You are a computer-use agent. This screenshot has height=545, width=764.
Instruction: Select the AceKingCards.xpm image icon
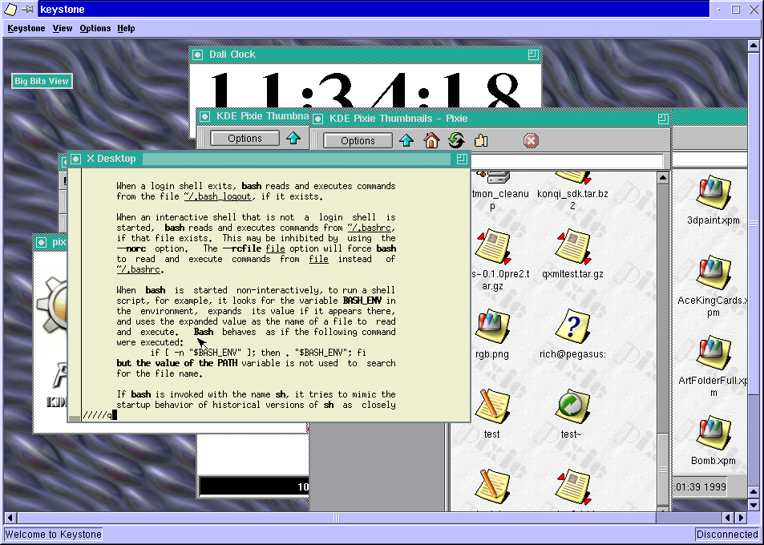[713, 273]
